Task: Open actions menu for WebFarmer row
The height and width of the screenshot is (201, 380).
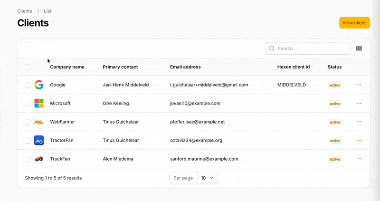Action: [359, 122]
